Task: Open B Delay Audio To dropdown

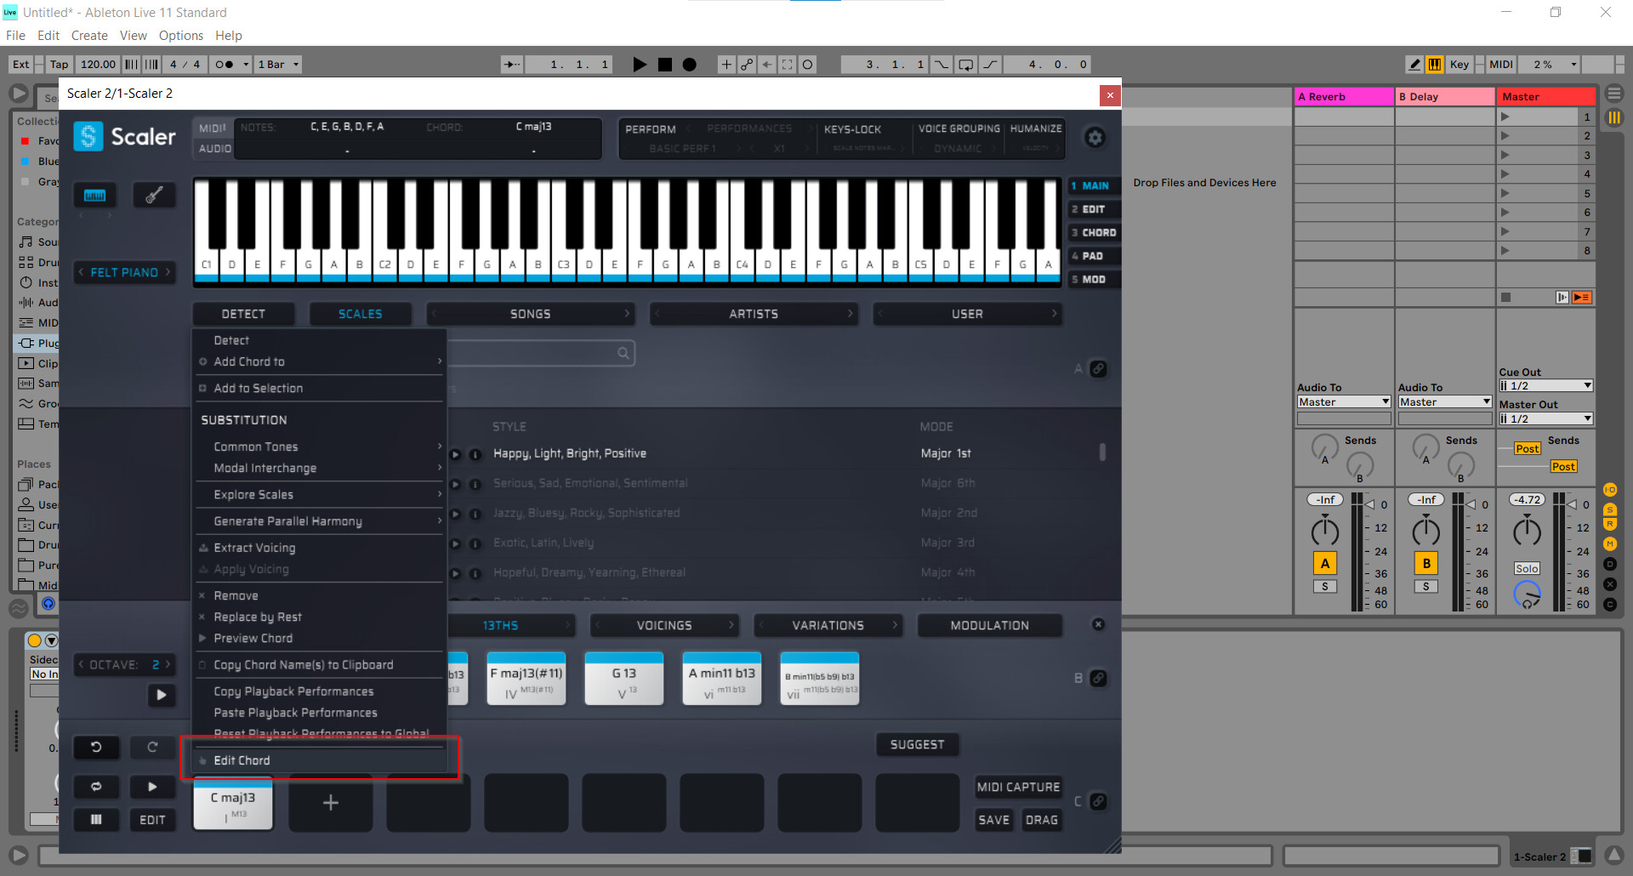Action: (1445, 402)
